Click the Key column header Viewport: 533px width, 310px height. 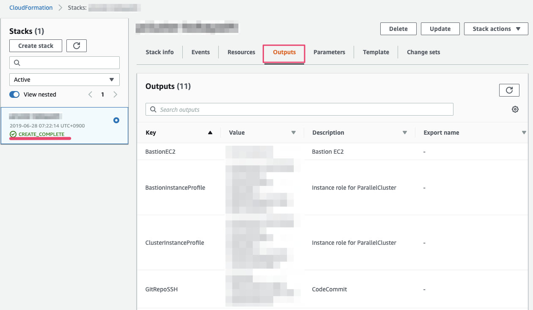click(x=151, y=133)
